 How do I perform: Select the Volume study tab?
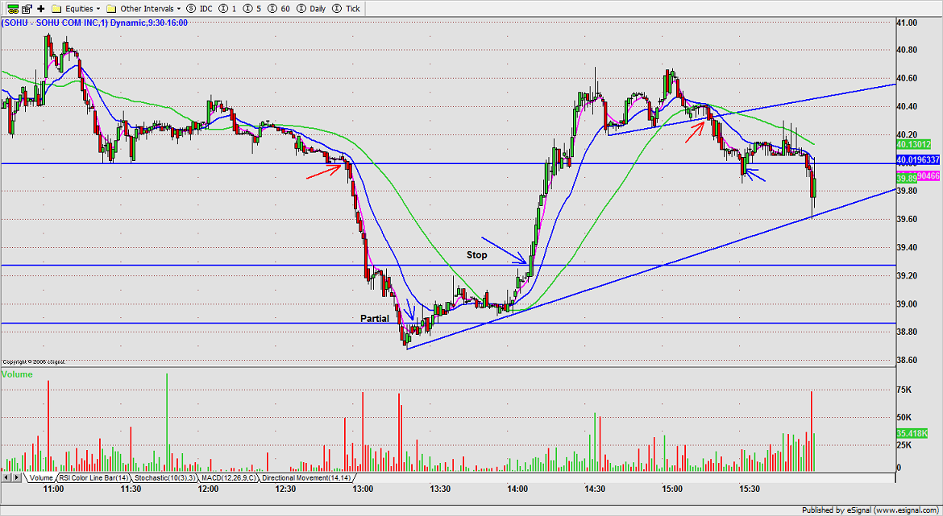(x=41, y=477)
